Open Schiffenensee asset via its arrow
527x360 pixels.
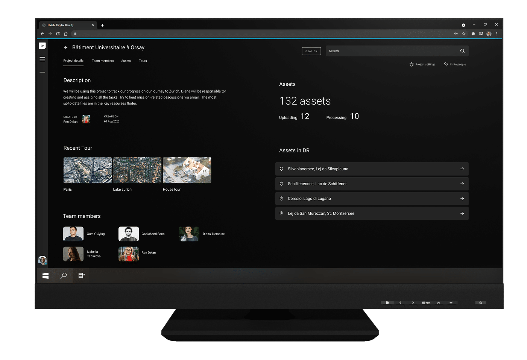(462, 184)
